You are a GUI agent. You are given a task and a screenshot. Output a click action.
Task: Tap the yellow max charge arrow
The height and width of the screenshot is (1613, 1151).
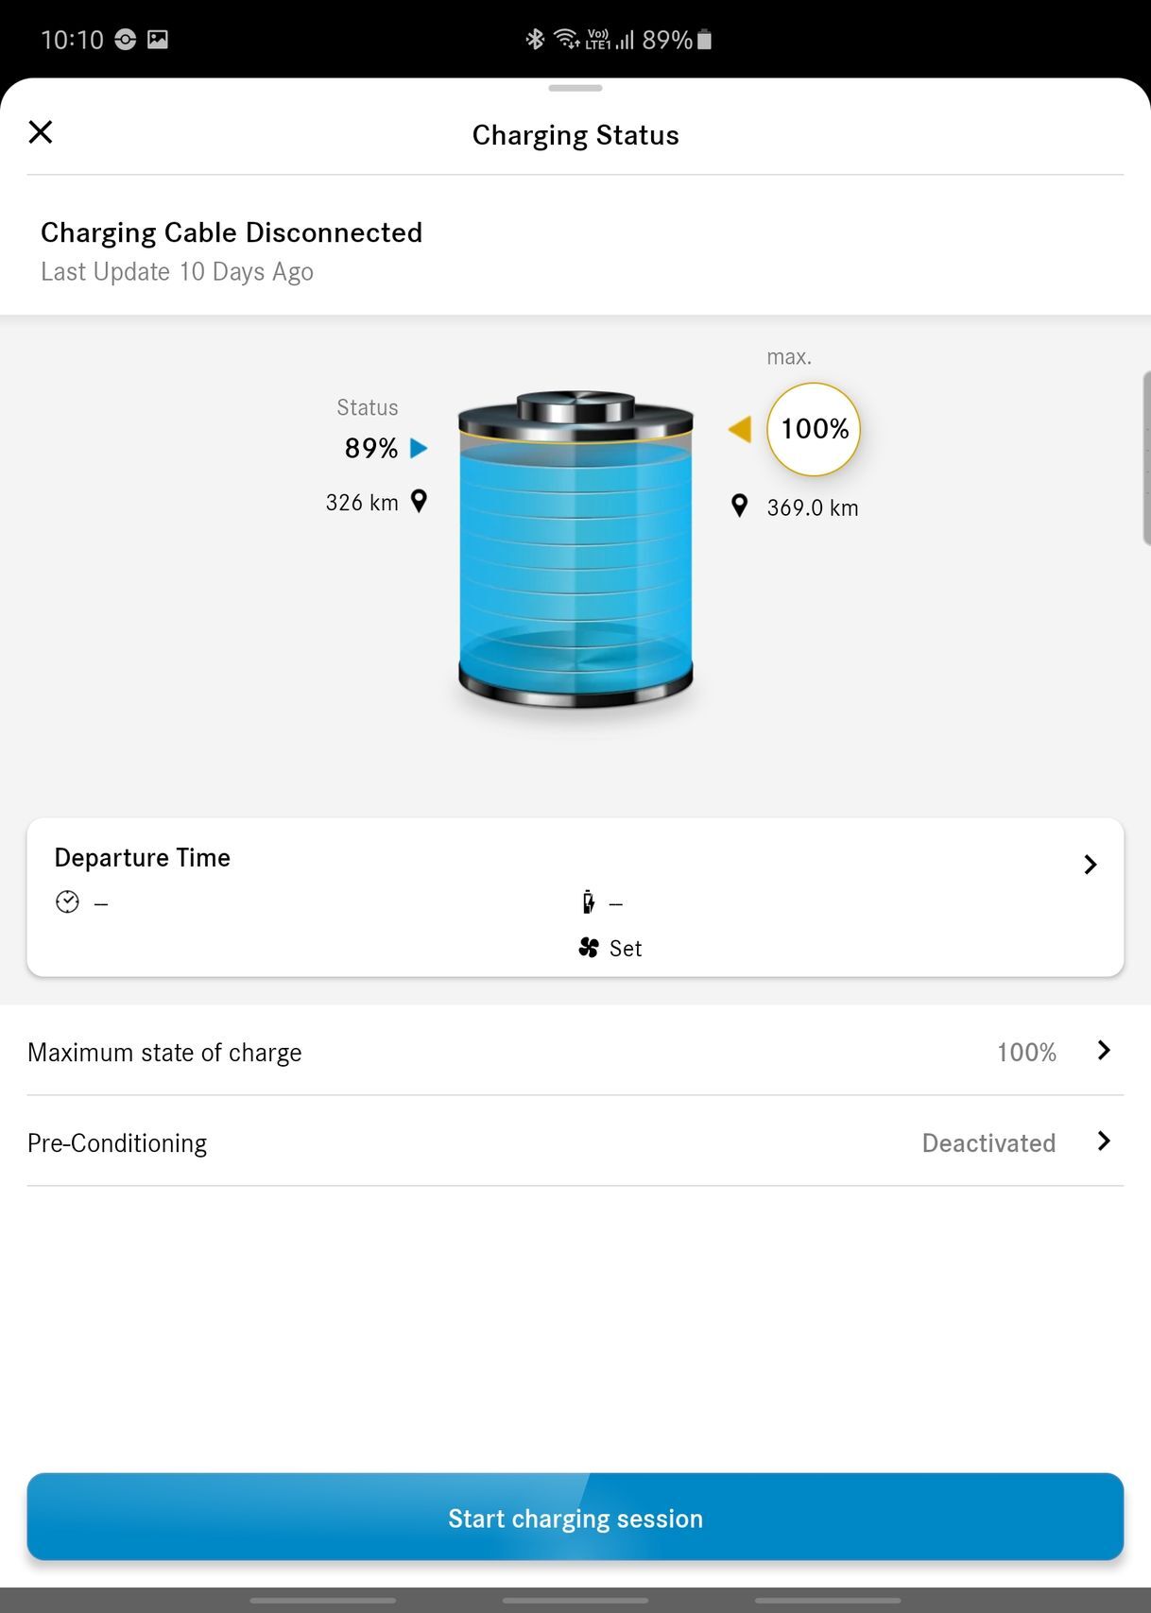pos(741,429)
